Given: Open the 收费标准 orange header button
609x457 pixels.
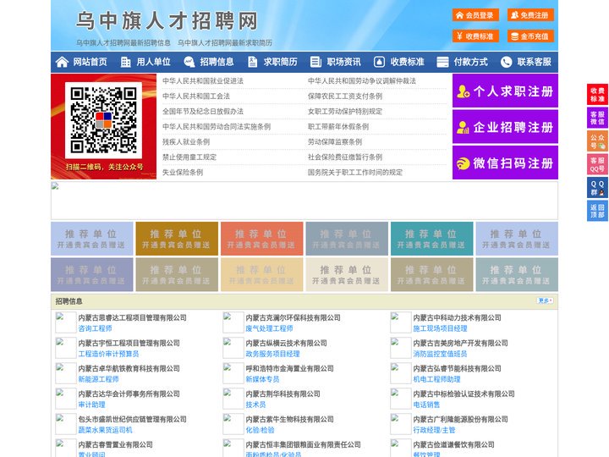Looking at the screenshot, I should [475, 36].
